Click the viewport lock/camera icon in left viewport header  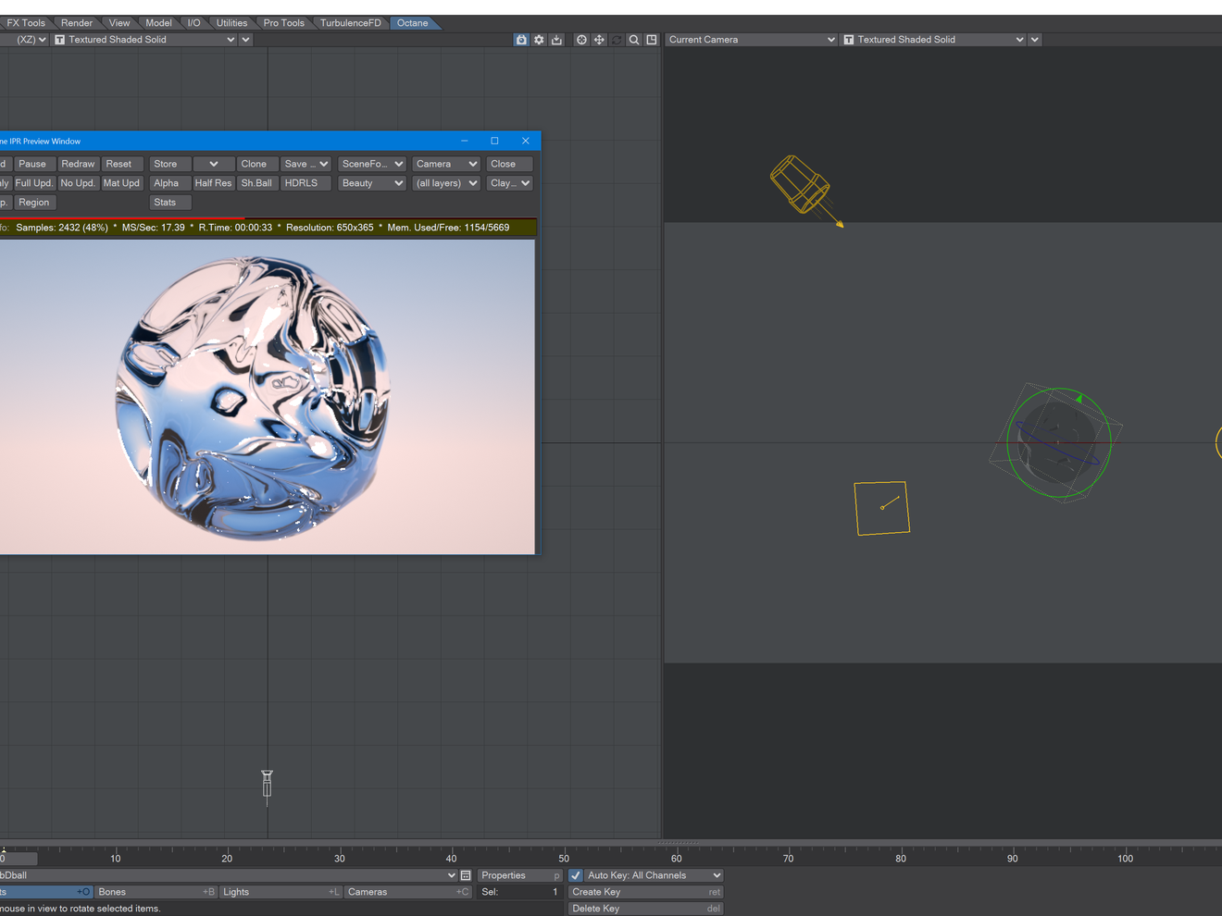[521, 40]
